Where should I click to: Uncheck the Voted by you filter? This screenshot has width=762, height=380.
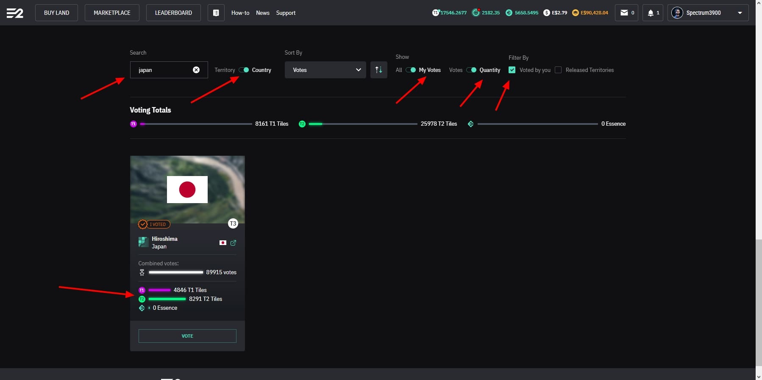[512, 70]
